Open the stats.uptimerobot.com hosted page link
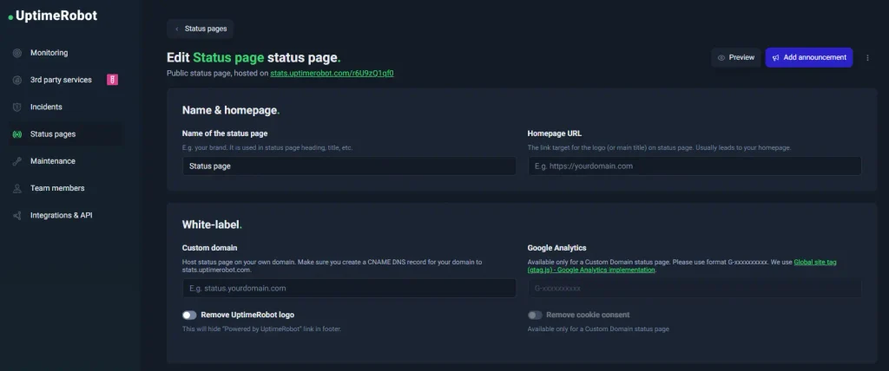The width and height of the screenshot is (889, 371). [x=332, y=74]
